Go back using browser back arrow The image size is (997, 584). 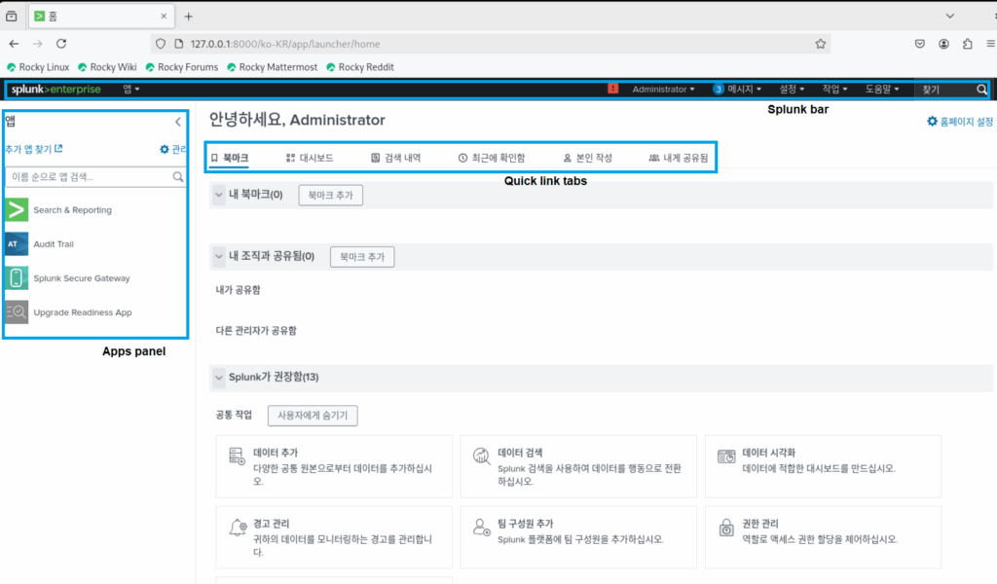14,44
